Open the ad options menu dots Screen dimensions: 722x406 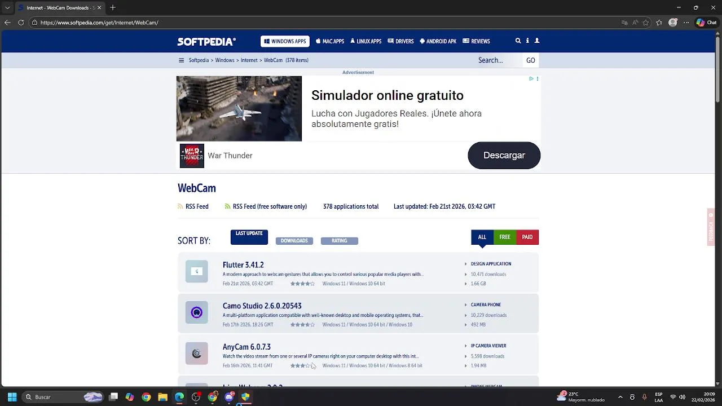click(538, 79)
